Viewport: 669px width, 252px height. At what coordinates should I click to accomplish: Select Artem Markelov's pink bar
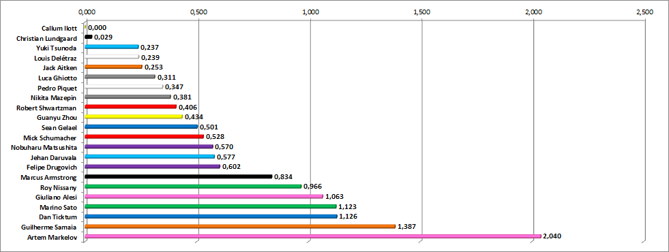313,236
